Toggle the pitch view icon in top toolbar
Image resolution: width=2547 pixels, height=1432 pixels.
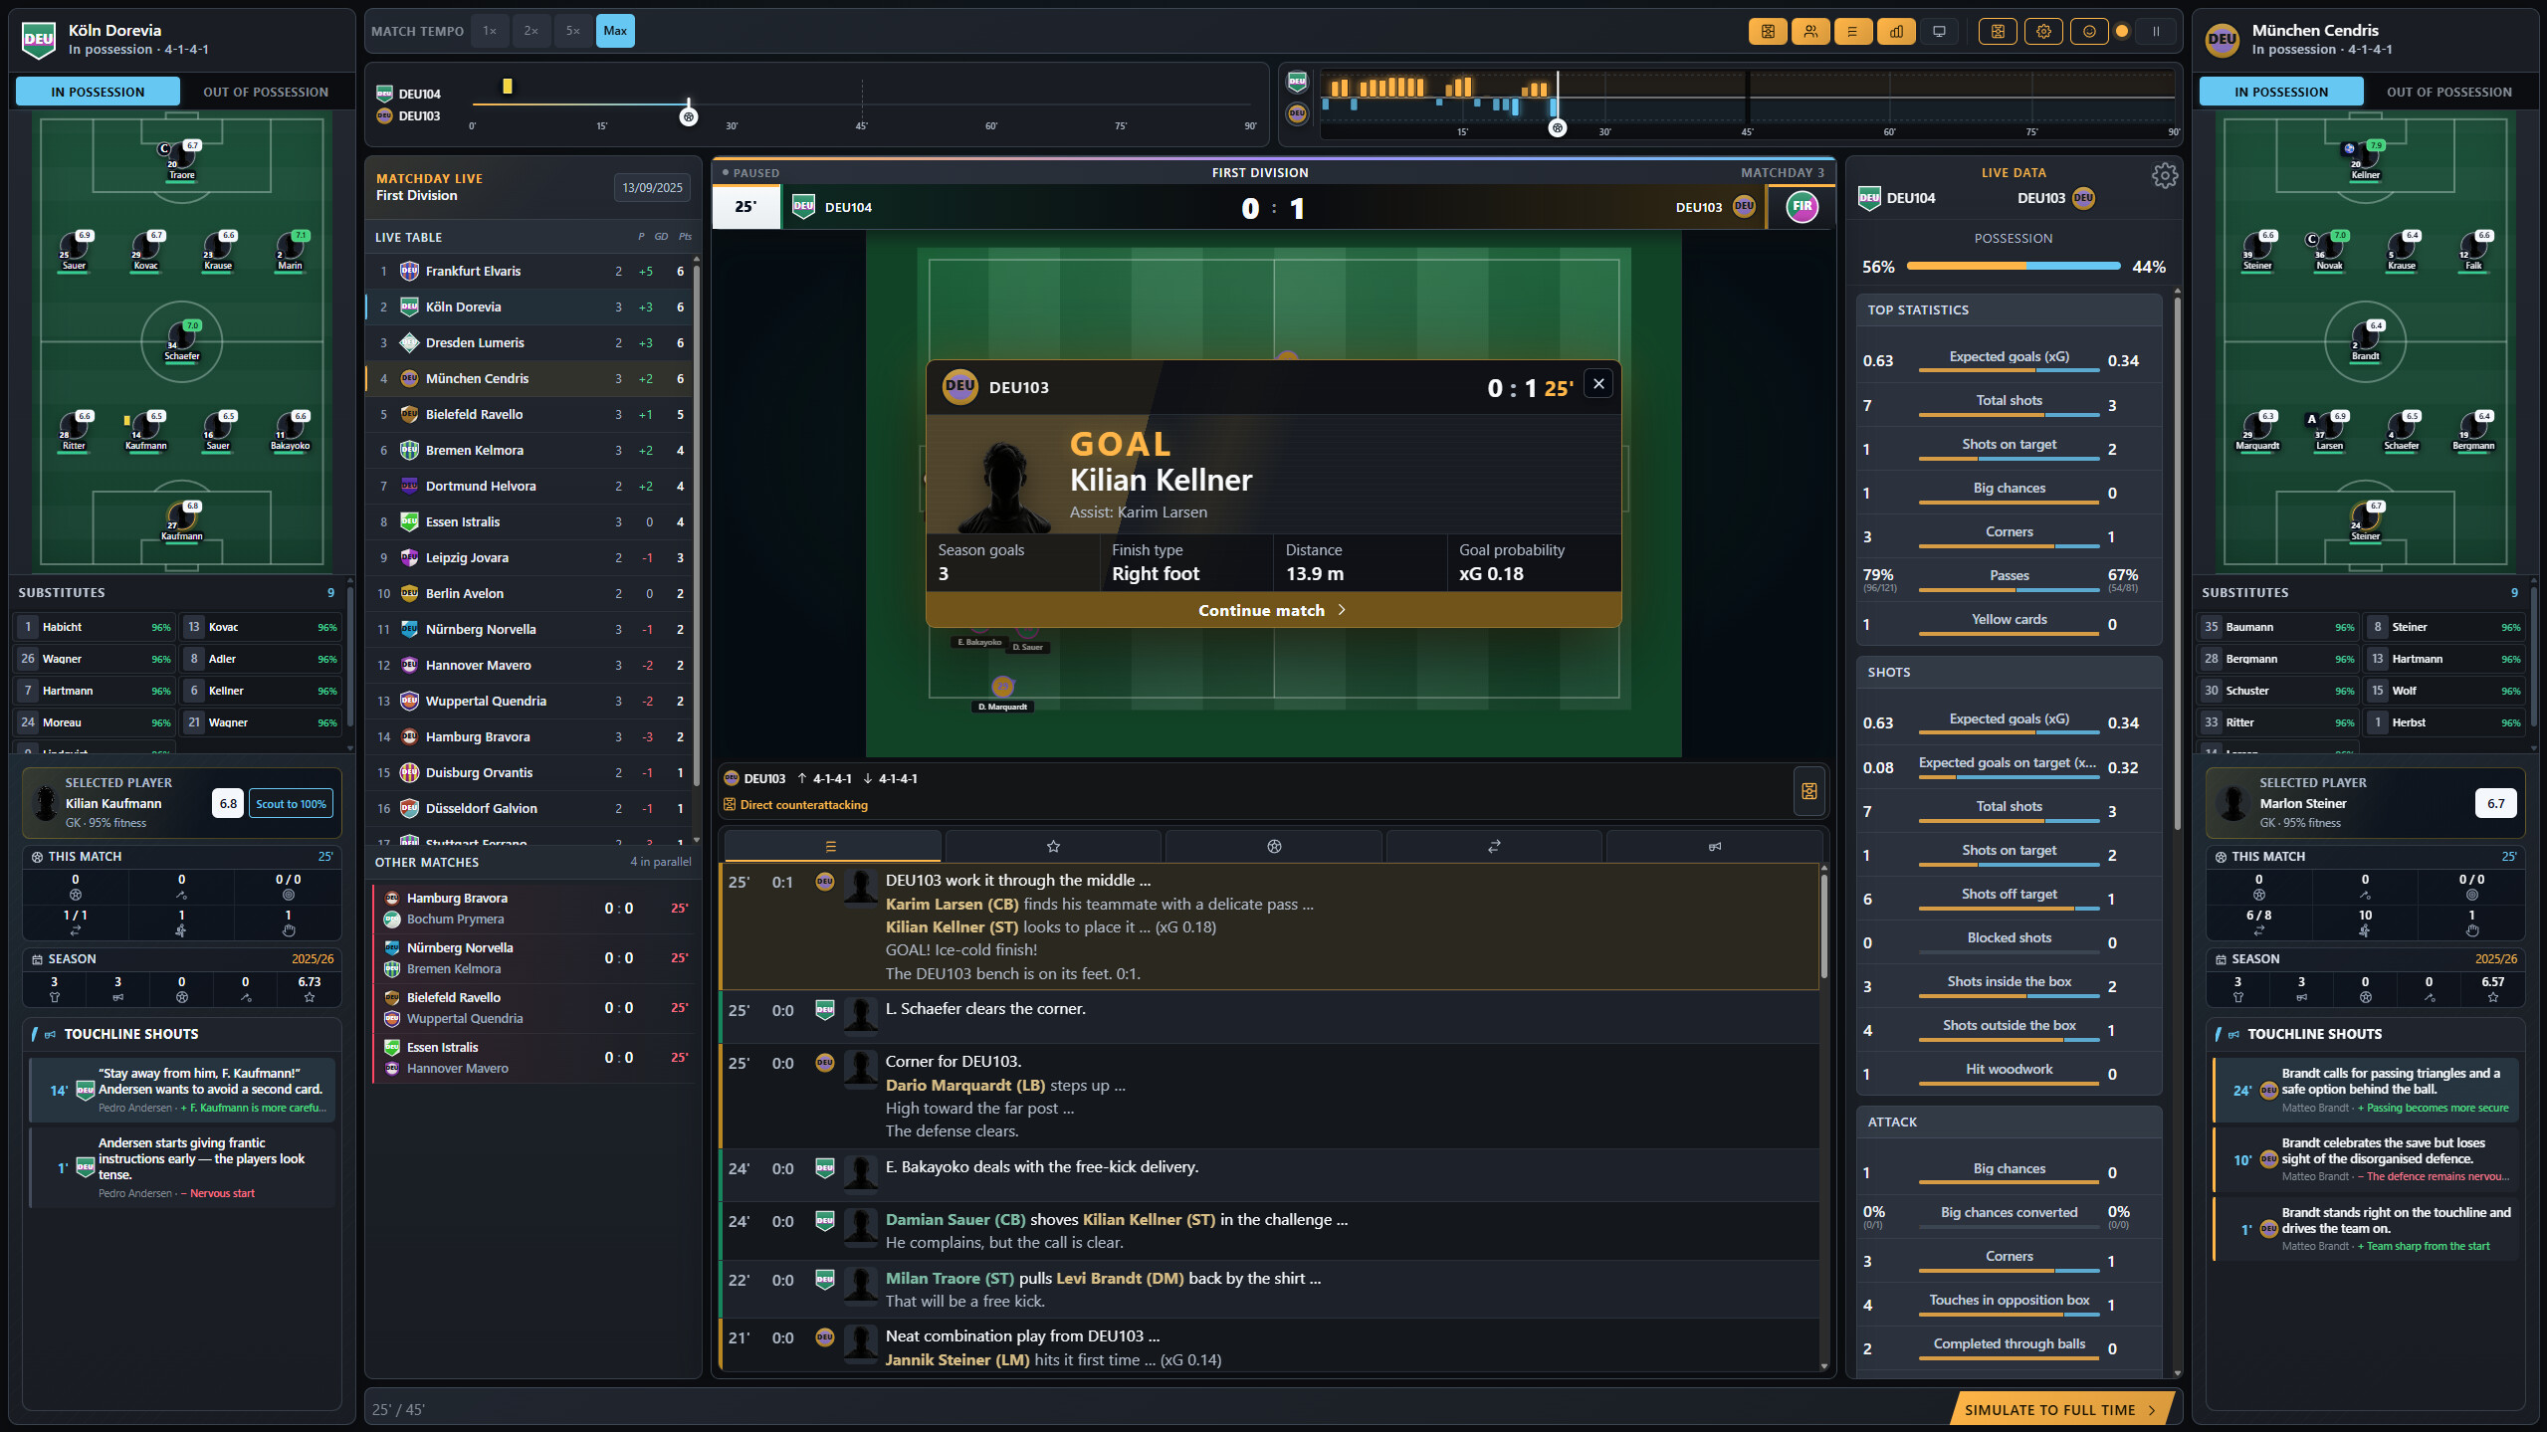coord(1768,32)
